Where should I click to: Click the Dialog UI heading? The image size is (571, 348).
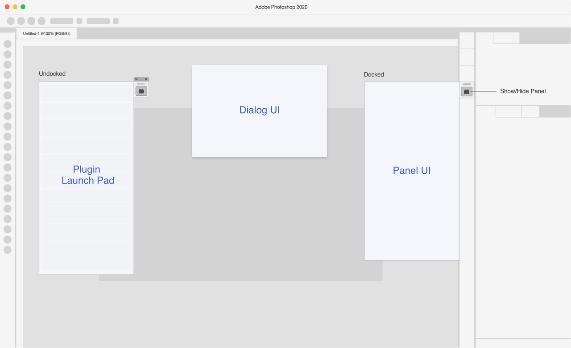pyautogui.click(x=259, y=110)
